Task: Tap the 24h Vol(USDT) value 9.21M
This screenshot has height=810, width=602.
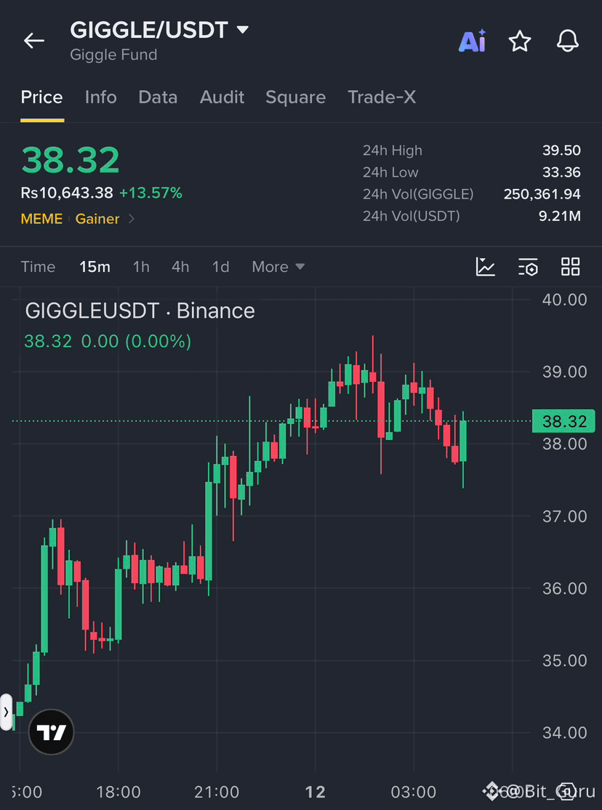Action: click(560, 216)
